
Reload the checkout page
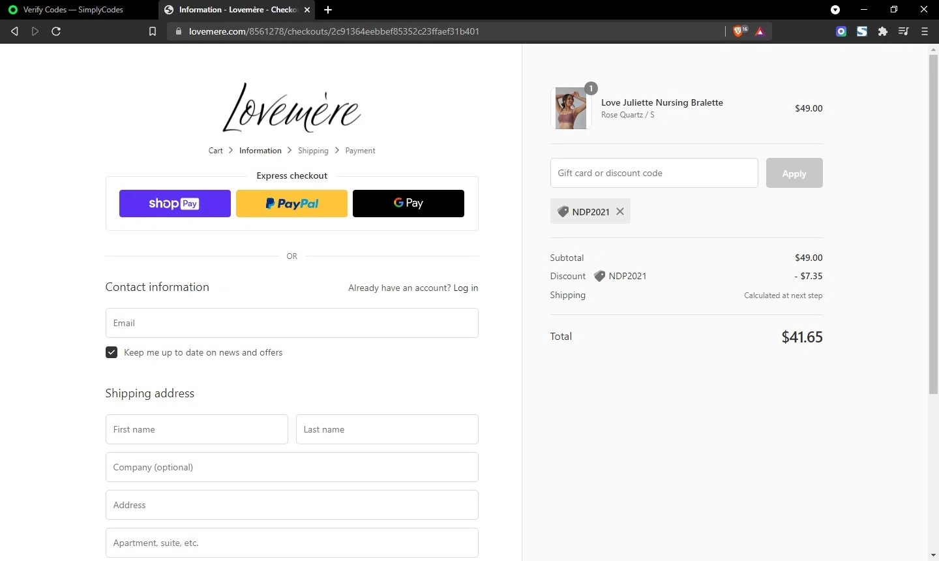56,31
